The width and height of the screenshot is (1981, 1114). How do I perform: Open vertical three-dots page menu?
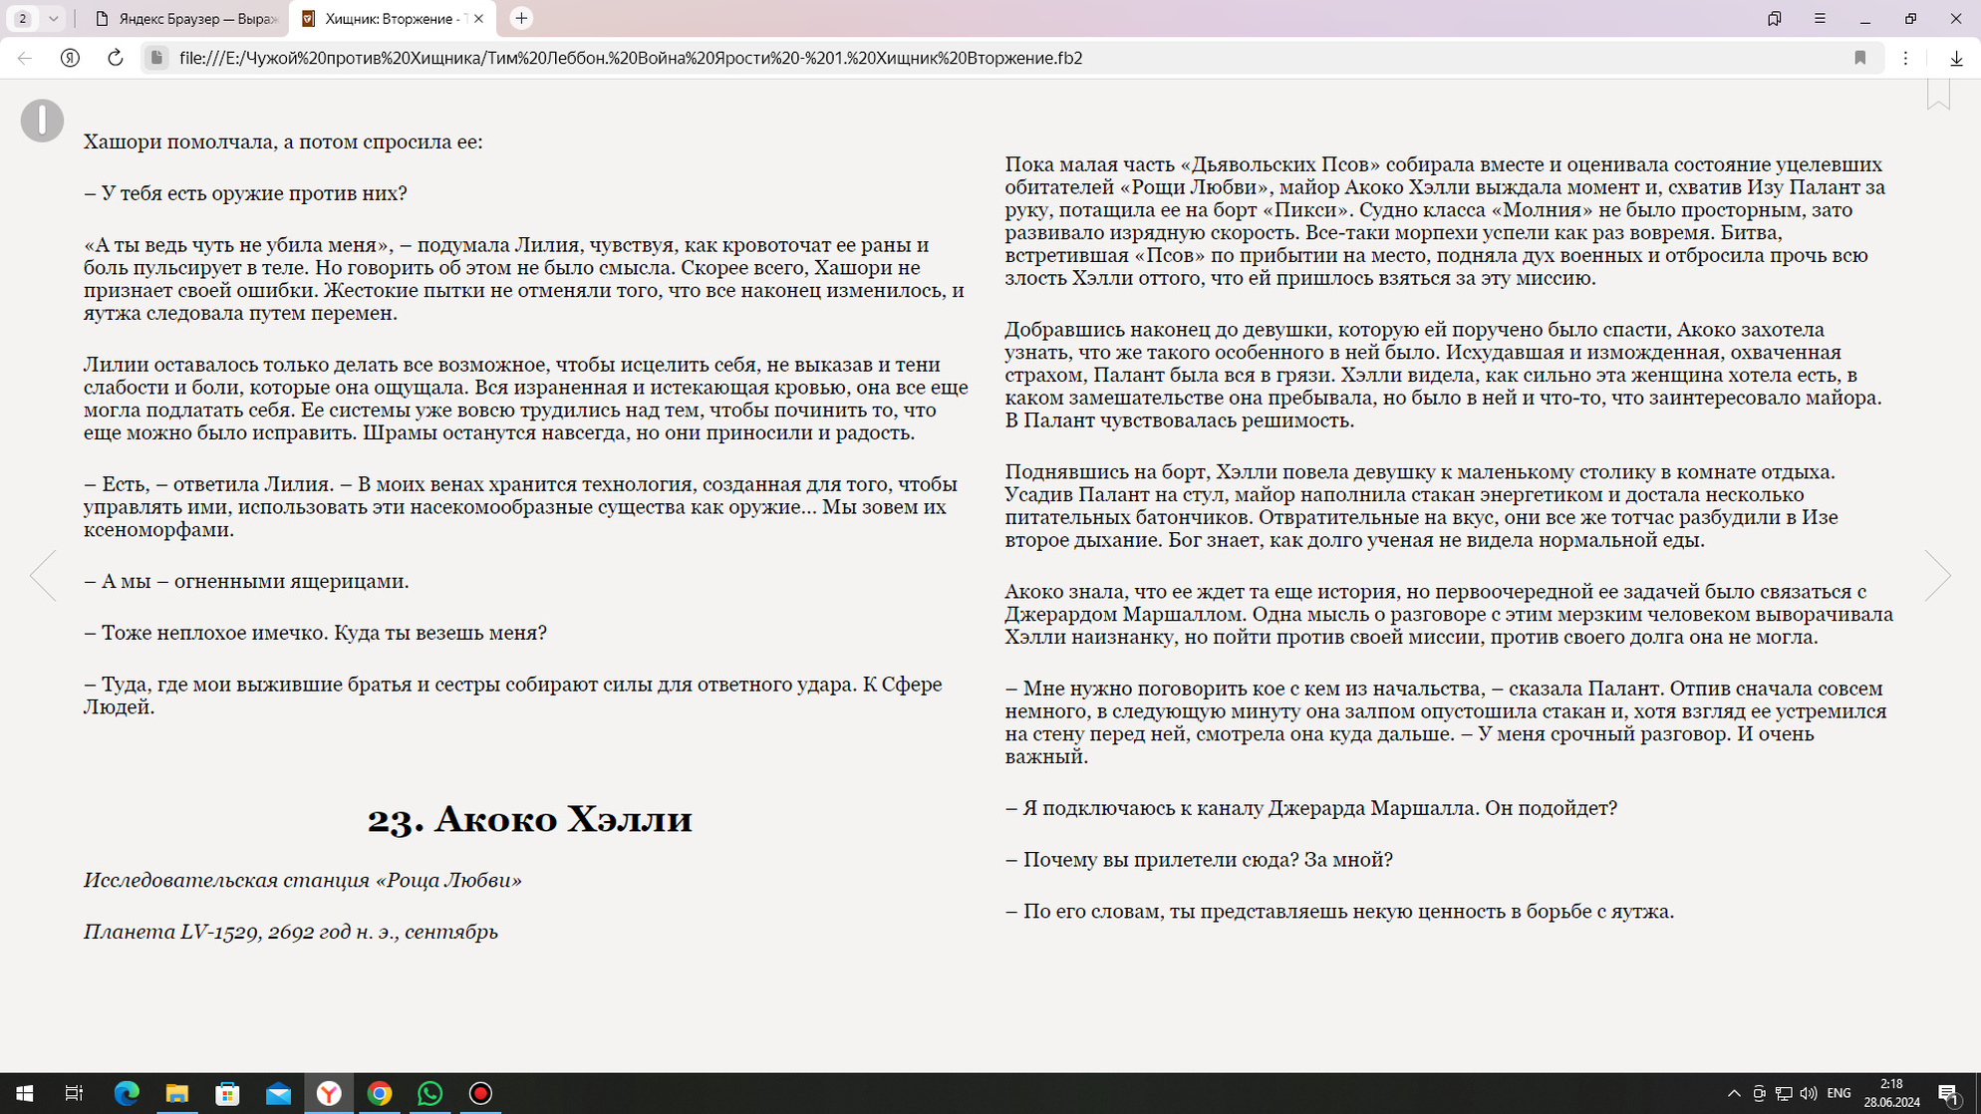[1905, 58]
